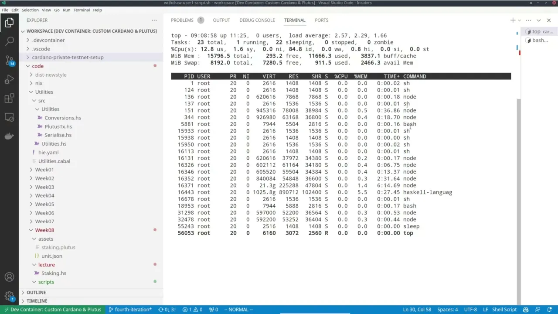558x314 pixels.
Task: Toggle maximize panel with the chevron icon
Action: coord(539,20)
